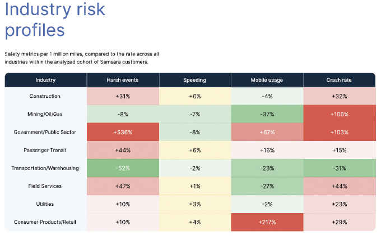Select the Harsh events column header
The width and height of the screenshot is (381, 236).
click(123, 80)
